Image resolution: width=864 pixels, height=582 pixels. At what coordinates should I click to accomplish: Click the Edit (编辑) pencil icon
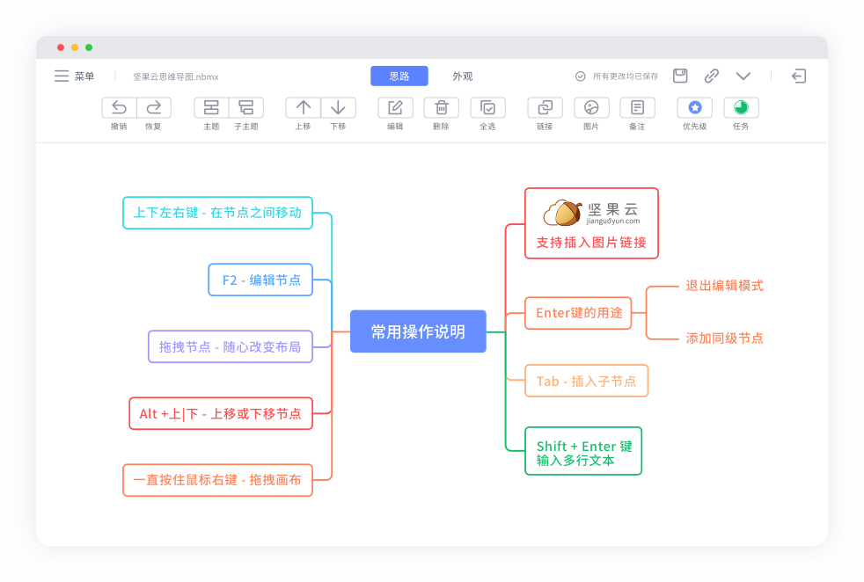tap(395, 107)
